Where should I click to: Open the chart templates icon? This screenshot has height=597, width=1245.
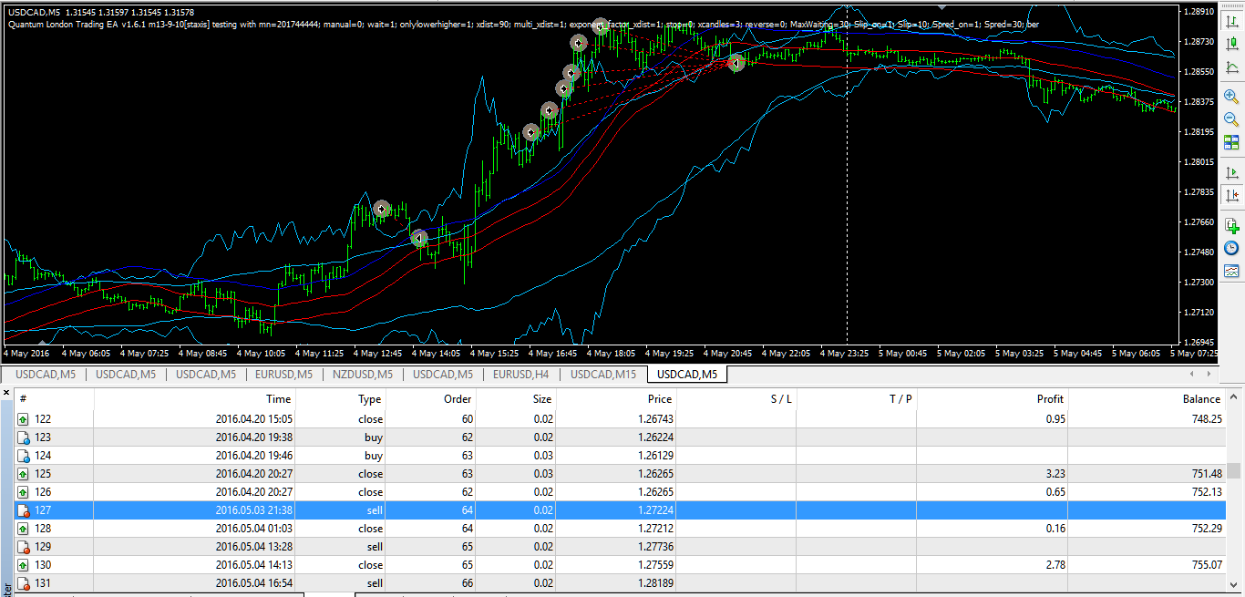click(1231, 271)
